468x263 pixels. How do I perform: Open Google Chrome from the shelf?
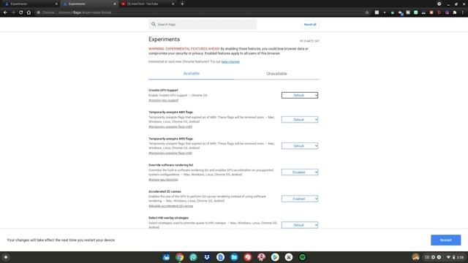[x=180, y=257]
